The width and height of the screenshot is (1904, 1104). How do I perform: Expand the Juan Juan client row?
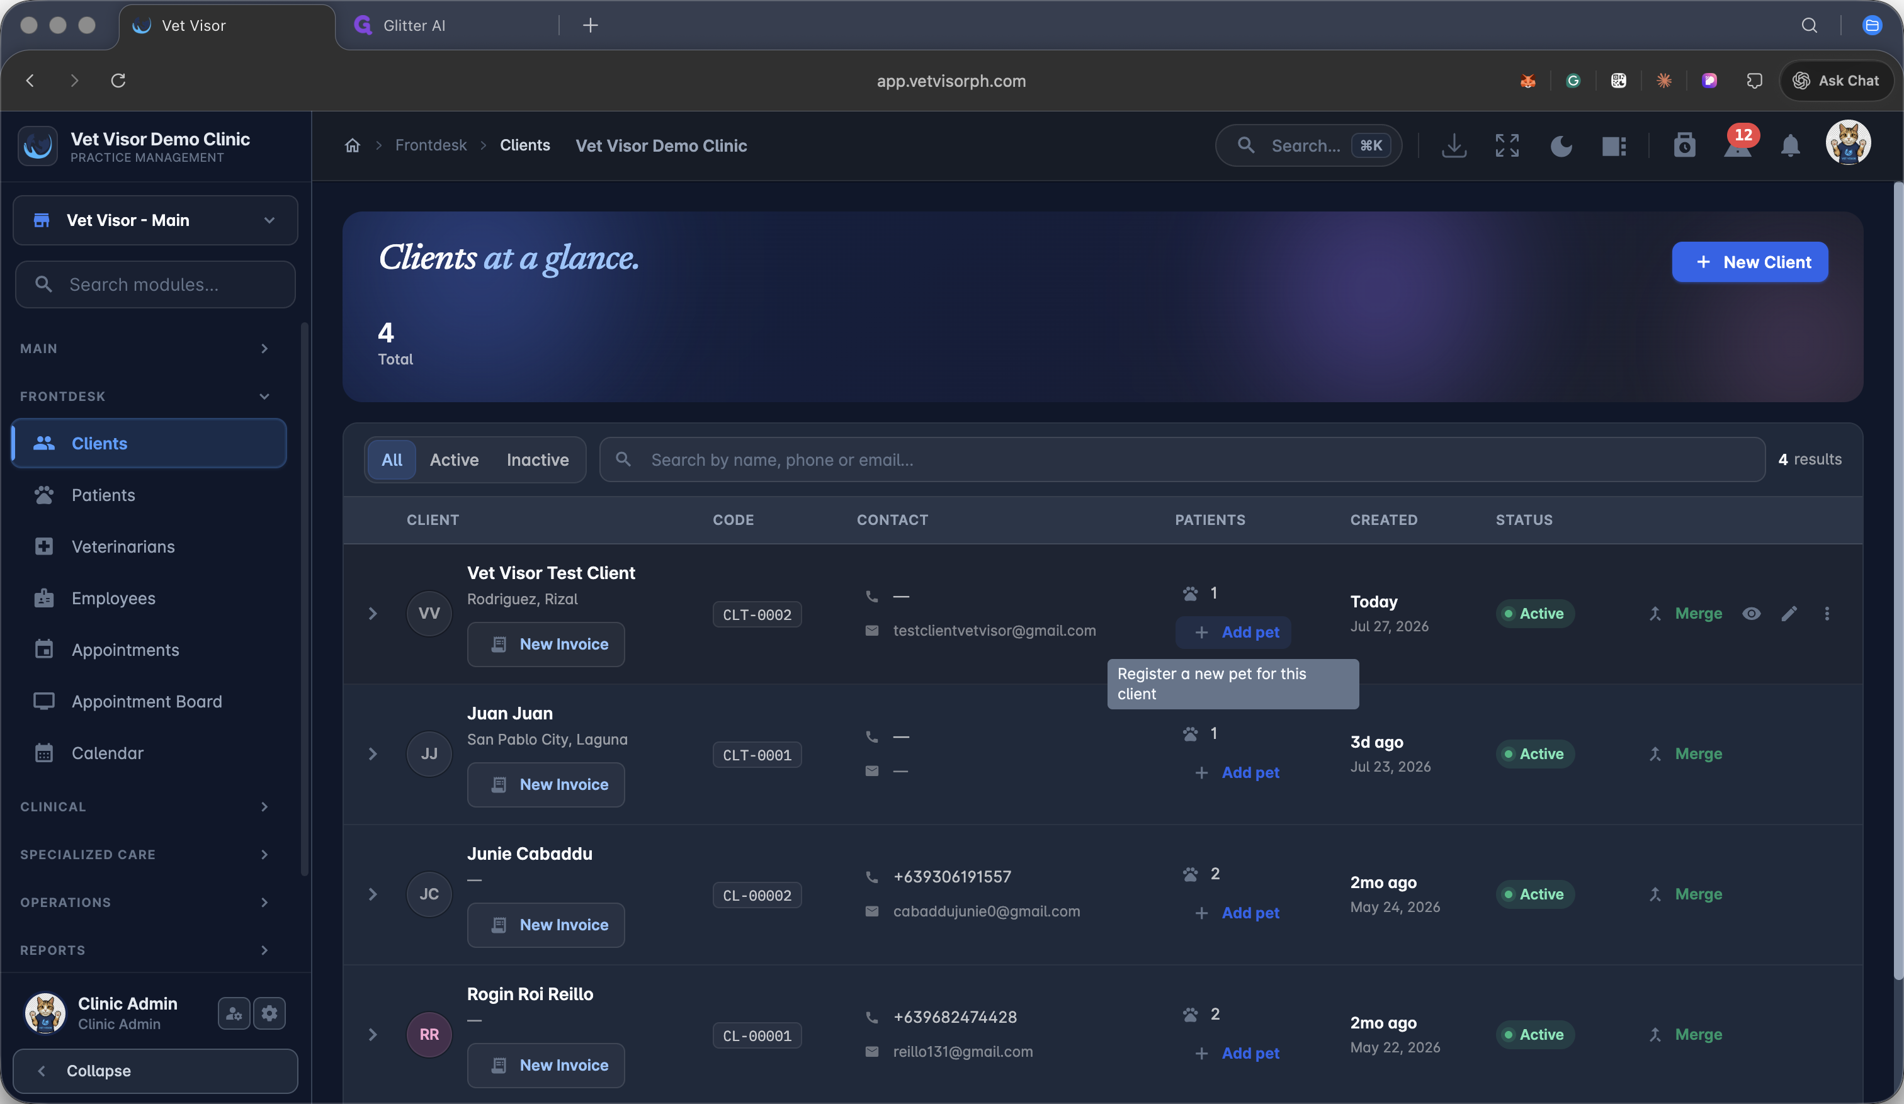point(373,753)
